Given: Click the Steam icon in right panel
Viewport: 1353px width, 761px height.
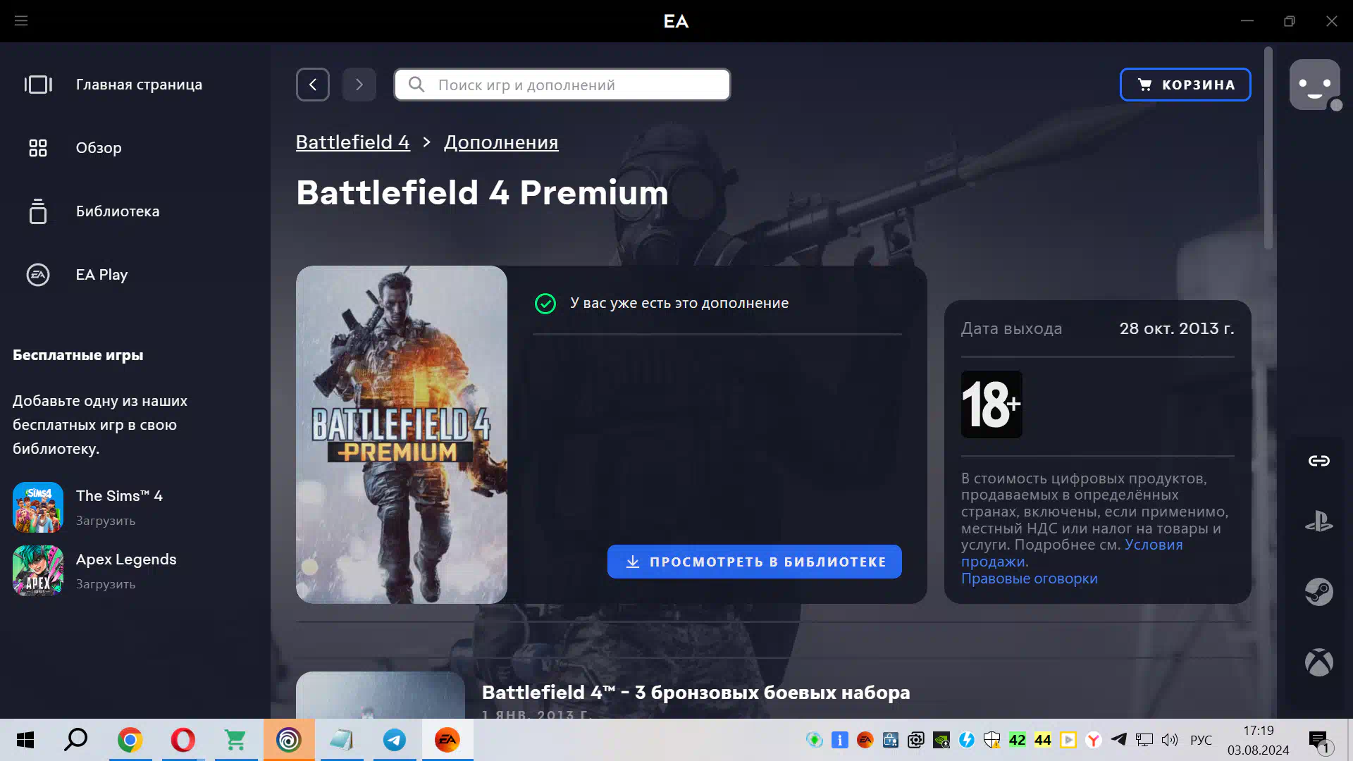Looking at the screenshot, I should (x=1318, y=592).
